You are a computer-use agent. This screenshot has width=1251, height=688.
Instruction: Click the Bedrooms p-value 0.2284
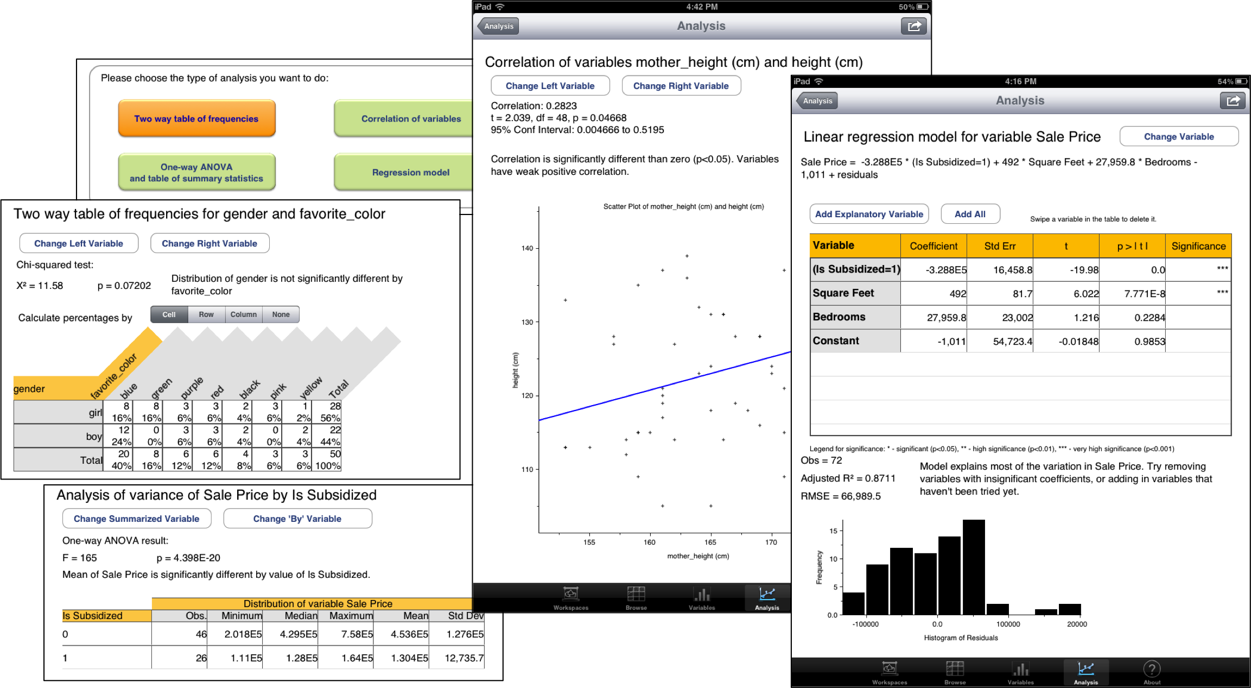1150,318
